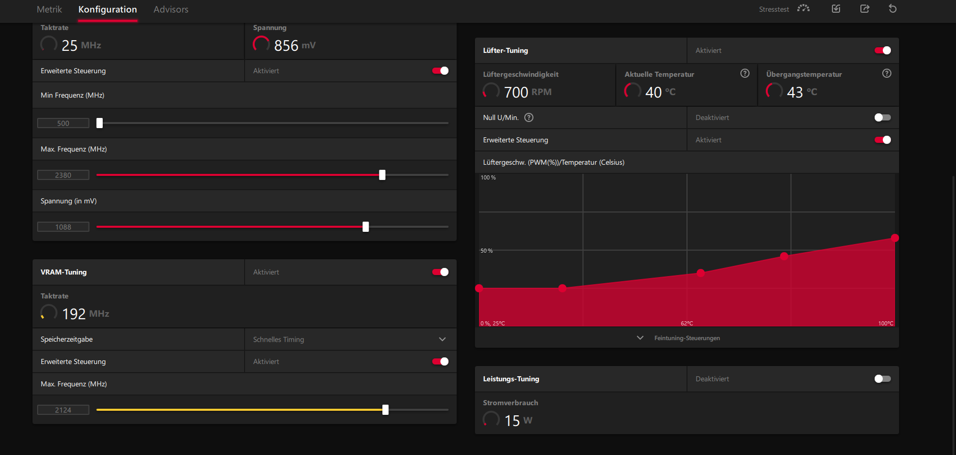The image size is (956, 455).
Task: Select fan curve point at 100°C
Action: [x=895, y=238]
